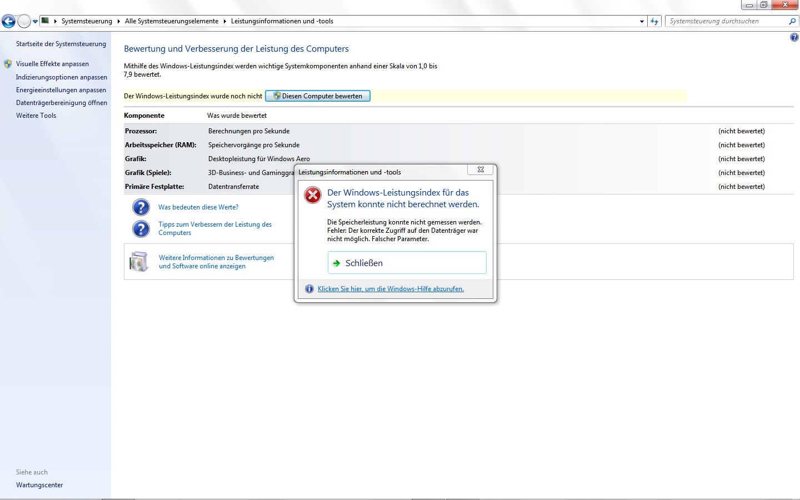The width and height of the screenshot is (800, 500).
Task: Click question icon beside Tipps zum Verbessern
Action: click(141, 229)
